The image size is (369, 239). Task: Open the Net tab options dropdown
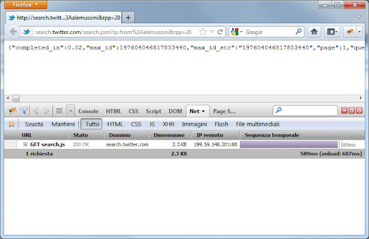tap(204, 111)
